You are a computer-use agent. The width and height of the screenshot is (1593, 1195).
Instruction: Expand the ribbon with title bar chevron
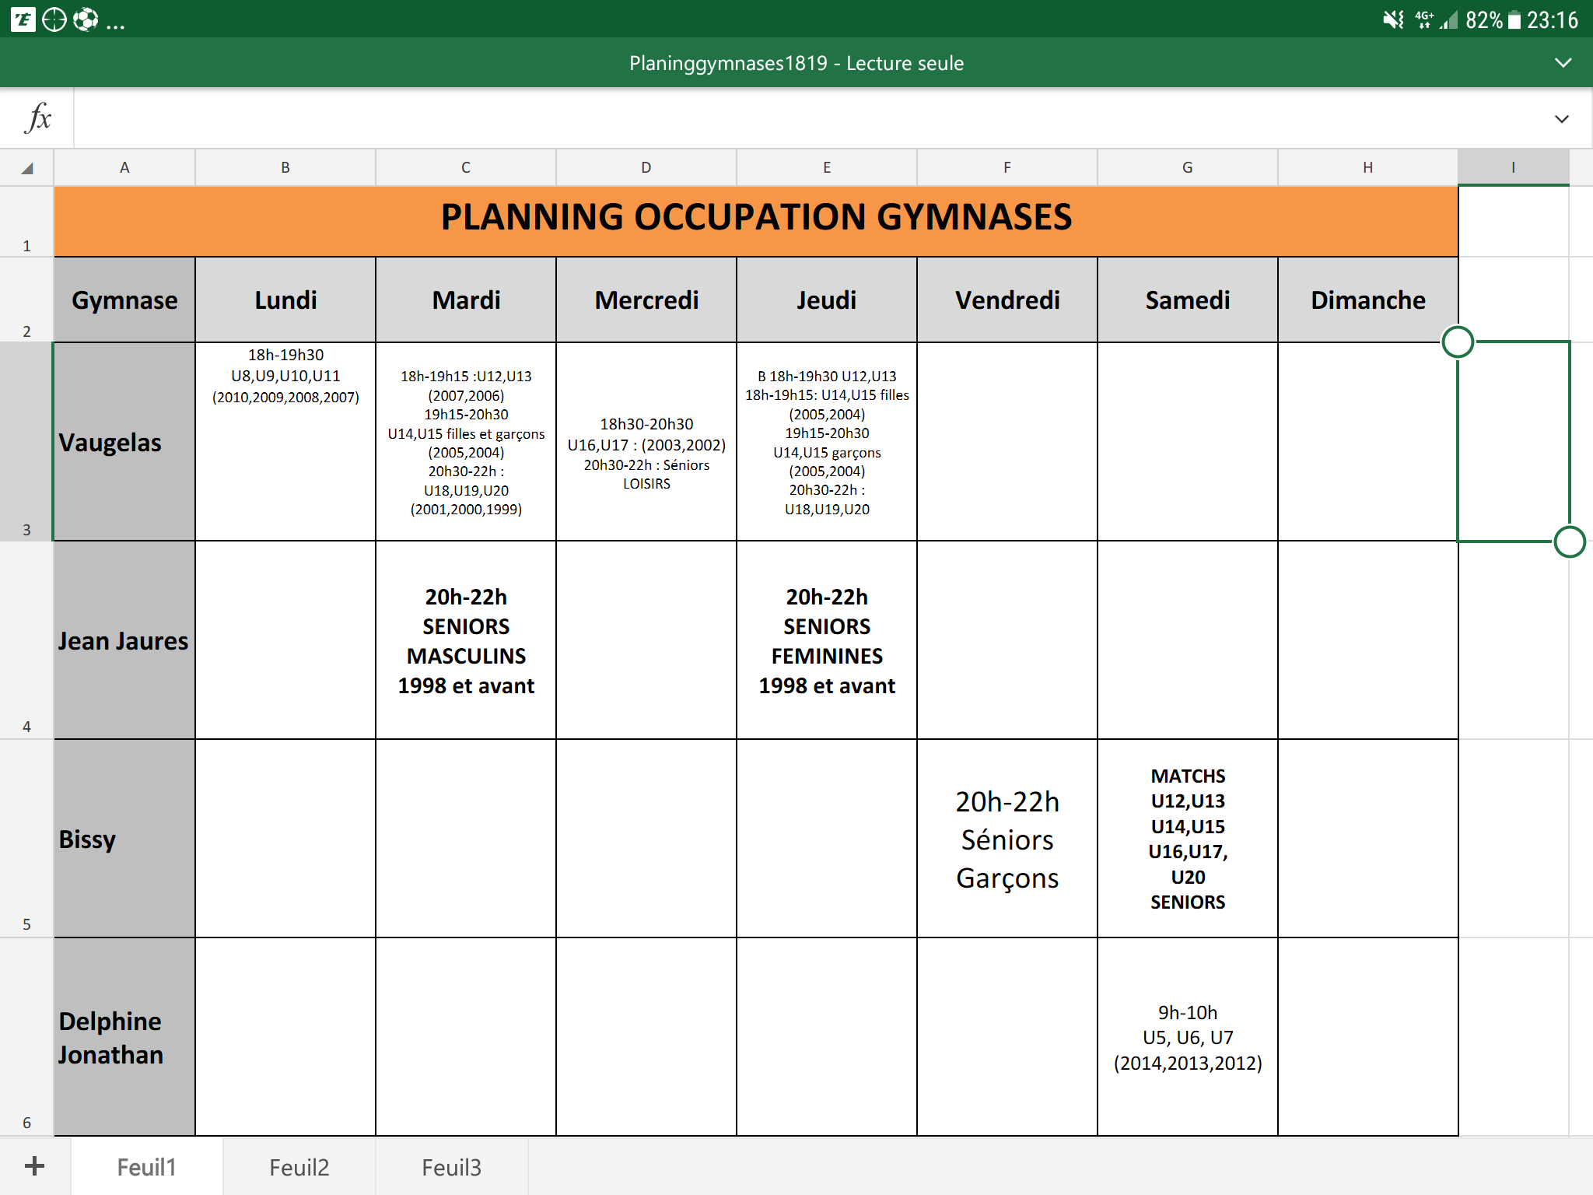click(1563, 63)
